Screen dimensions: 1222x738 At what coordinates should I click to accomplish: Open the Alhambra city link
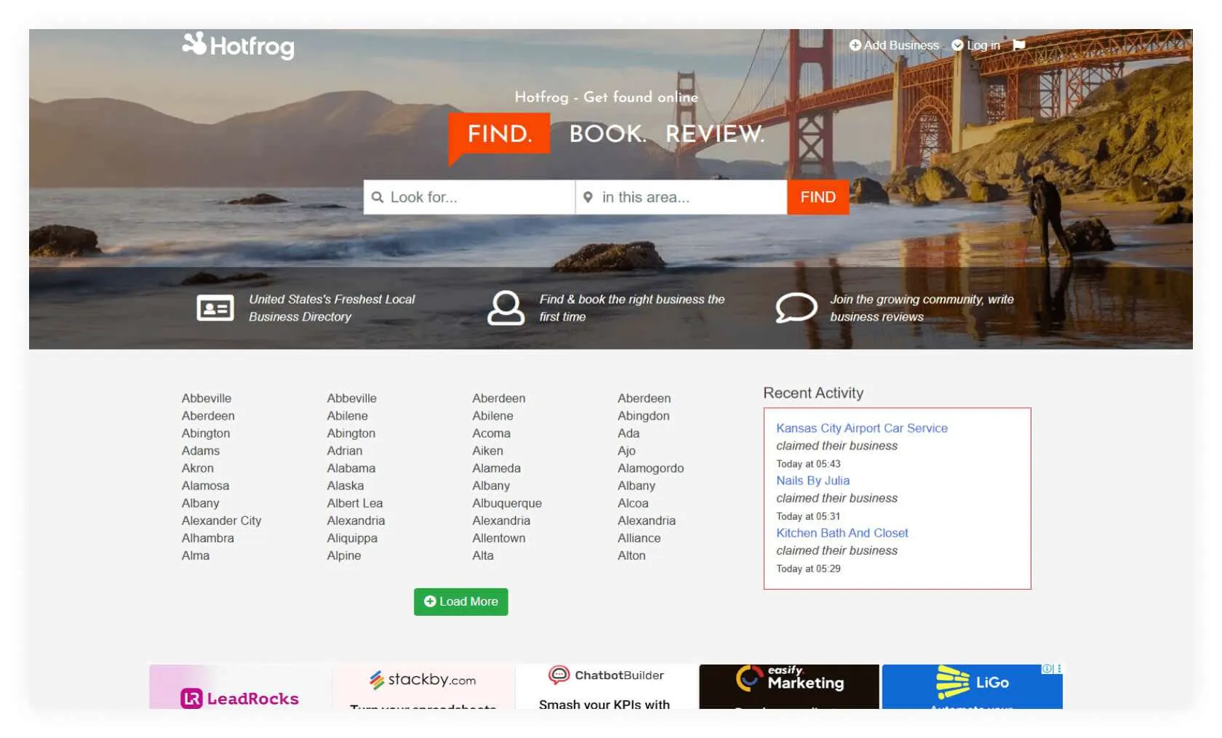208,538
